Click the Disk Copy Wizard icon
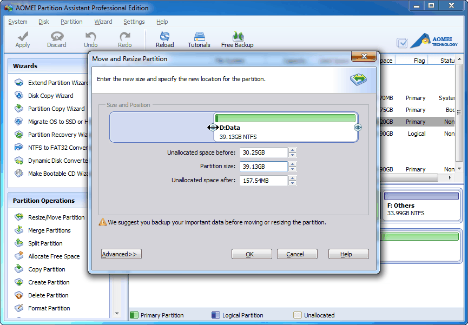The height and width of the screenshot is (325, 468). coord(19,96)
